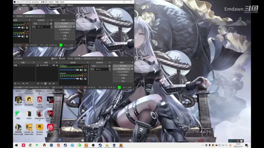Open WeChat desktop shortcut
The image size is (264, 148).
tap(18, 115)
